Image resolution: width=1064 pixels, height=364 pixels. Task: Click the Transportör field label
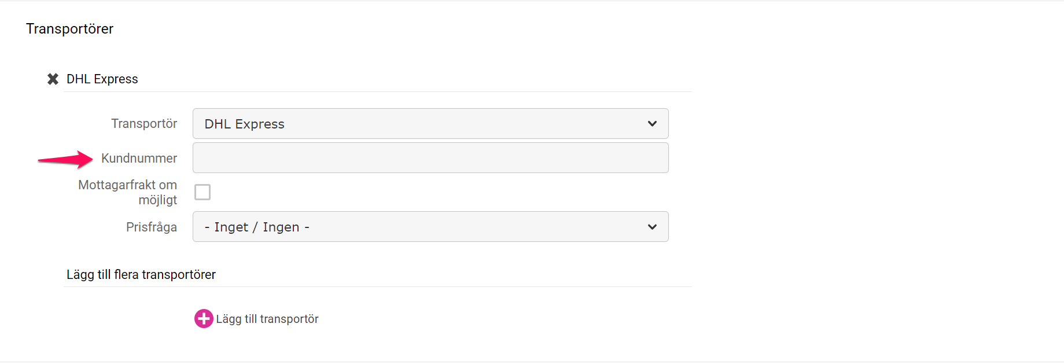point(144,124)
